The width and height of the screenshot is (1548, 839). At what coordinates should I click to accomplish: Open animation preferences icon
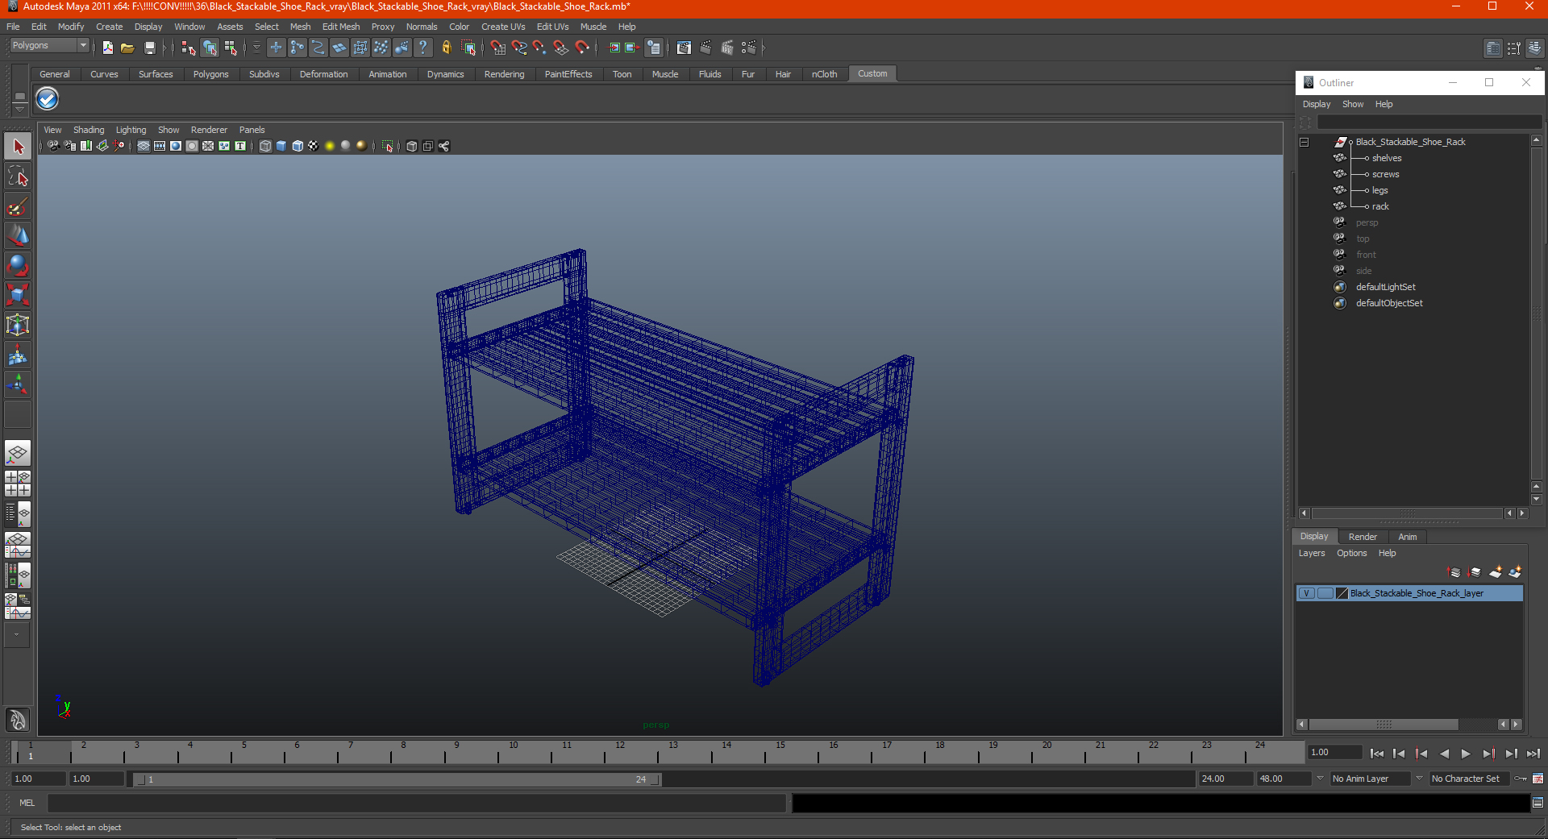coord(1538,779)
